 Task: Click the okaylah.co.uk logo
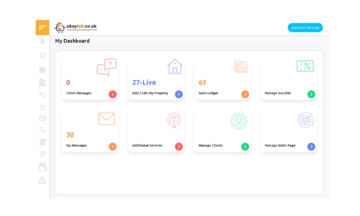(76, 27)
